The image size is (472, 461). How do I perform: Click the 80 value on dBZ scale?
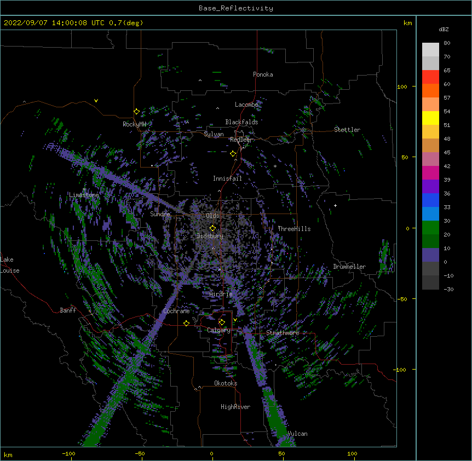pyautogui.click(x=447, y=43)
